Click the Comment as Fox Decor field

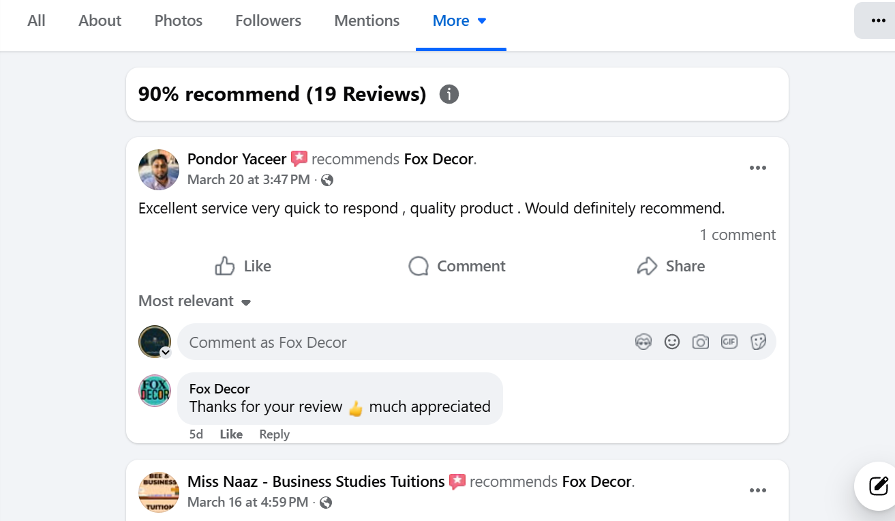pos(402,342)
